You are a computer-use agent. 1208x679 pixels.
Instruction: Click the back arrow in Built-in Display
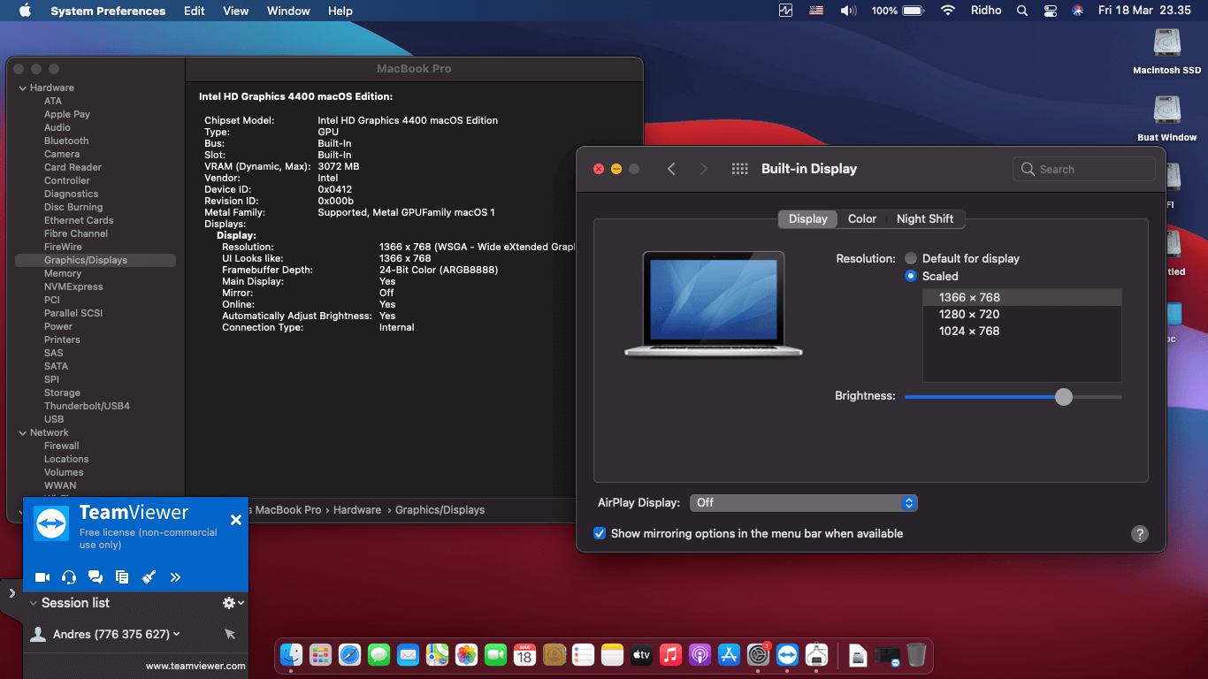point(671,168)
